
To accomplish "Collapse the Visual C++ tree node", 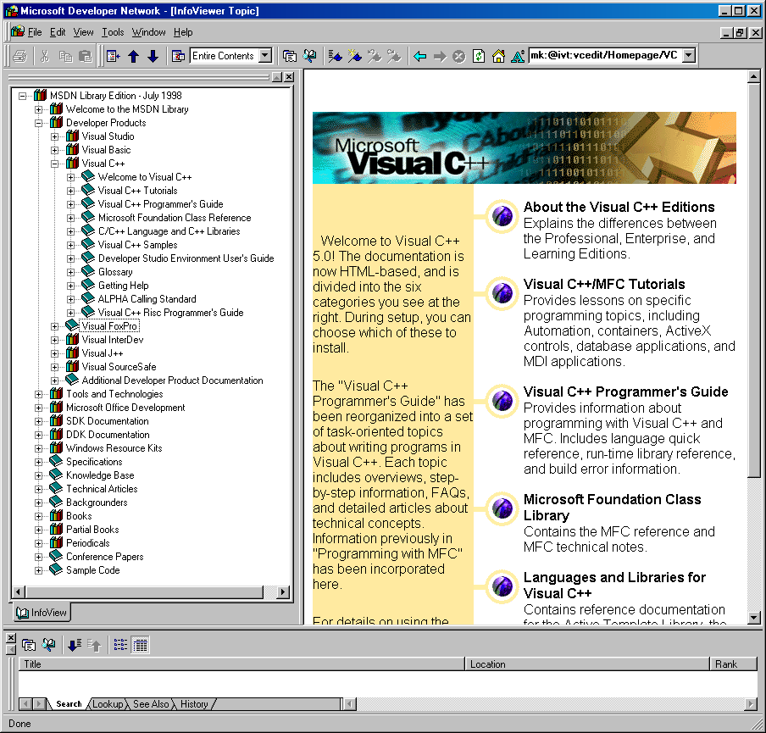I will [x=55, y=164].
